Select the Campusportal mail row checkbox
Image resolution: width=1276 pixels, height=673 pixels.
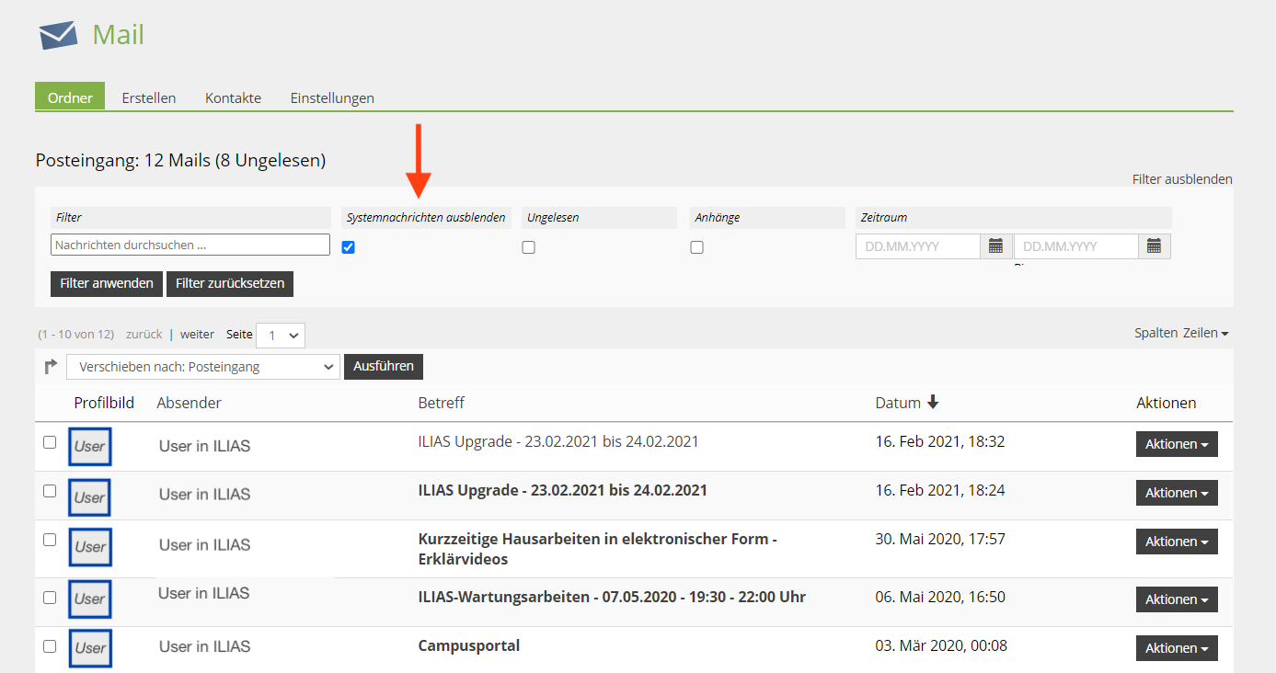(50, 645)
